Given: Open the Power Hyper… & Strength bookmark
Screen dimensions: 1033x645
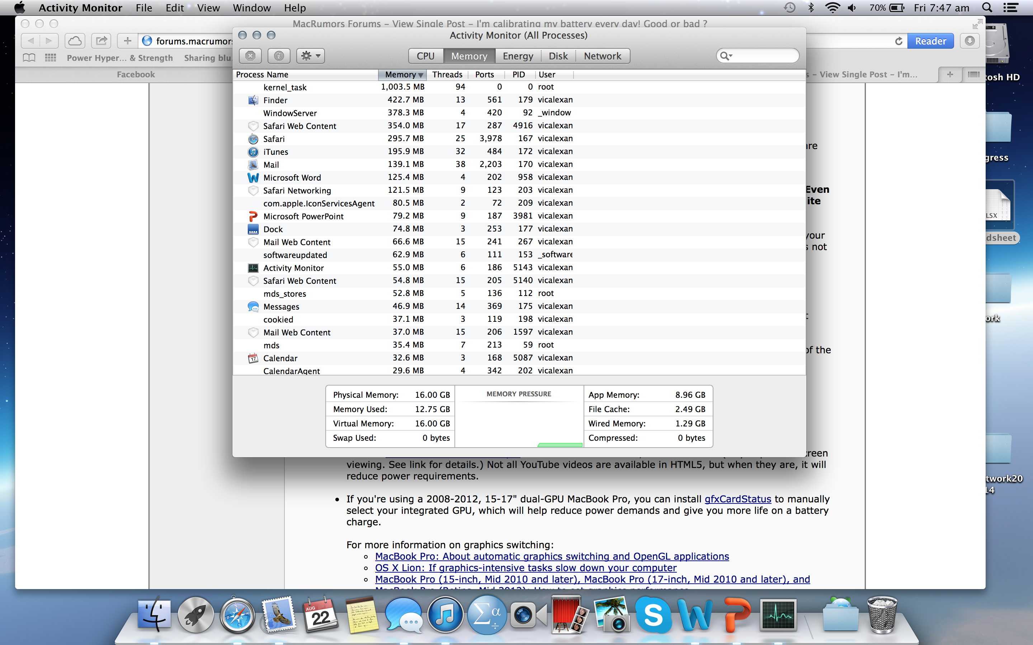Looking at the screenshot, I should pyautogui.click(x=120, y=58).
